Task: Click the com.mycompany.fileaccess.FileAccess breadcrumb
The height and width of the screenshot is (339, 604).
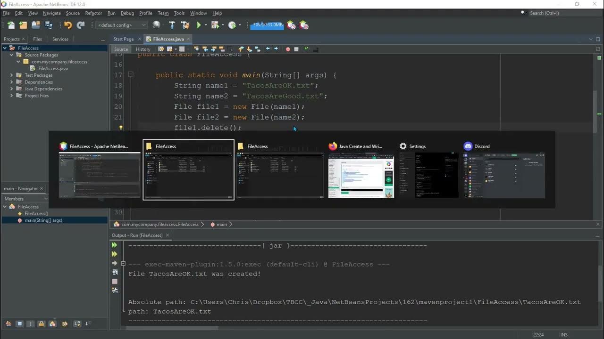Action: coord(159,225)
